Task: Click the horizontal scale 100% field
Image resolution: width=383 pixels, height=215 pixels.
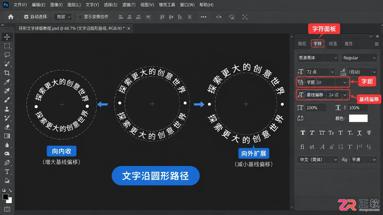Action: pos(357,108)
